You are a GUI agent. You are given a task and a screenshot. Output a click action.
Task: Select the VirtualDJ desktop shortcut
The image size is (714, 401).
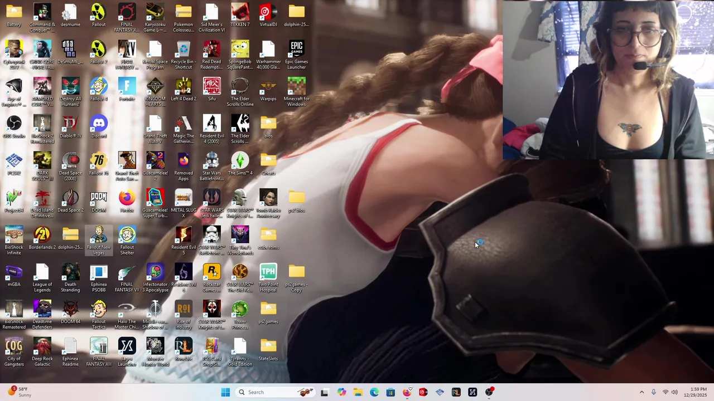coord(268,15)
